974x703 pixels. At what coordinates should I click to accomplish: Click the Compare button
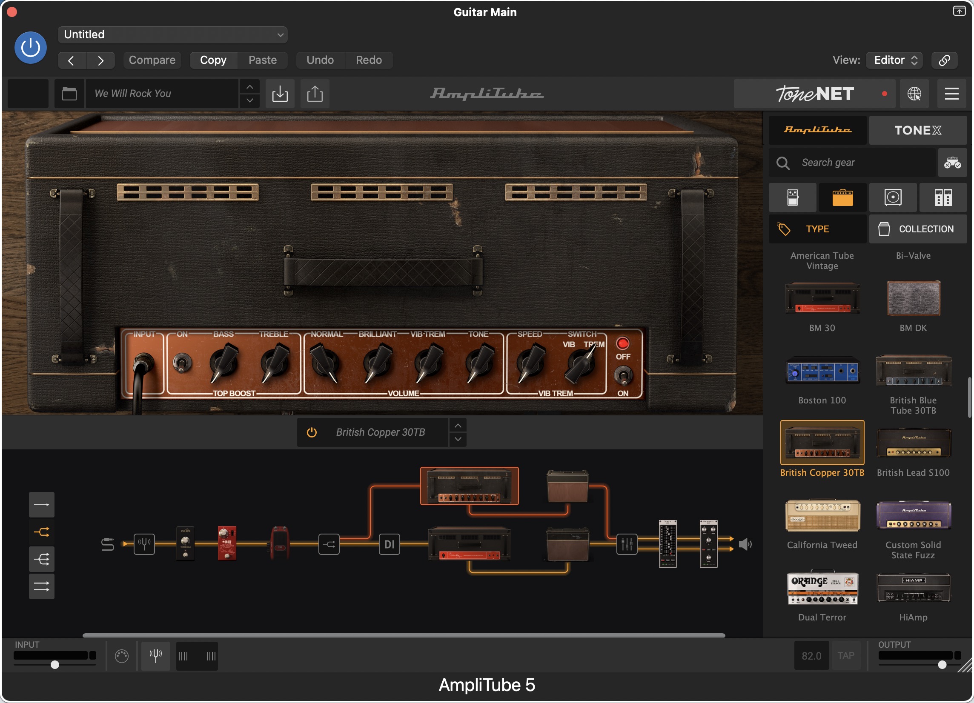(152, 60)
